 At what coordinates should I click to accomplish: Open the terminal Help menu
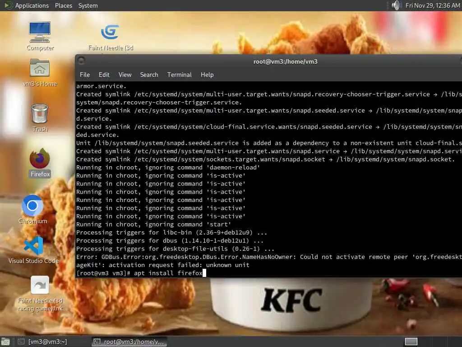207,75
